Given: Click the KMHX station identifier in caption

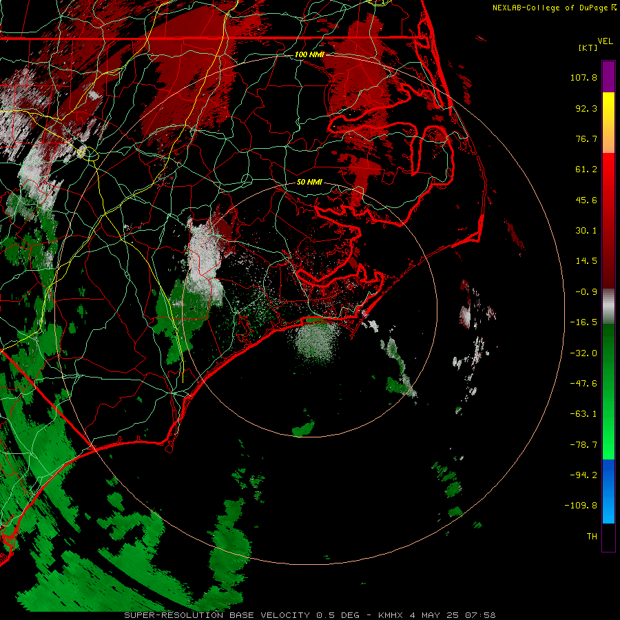Looking at the screenshot, I should pyautogui.click(x=391, y=615).
